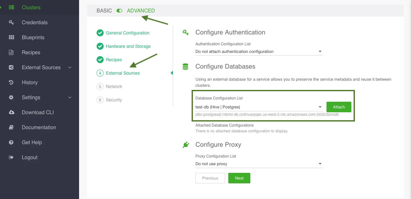
Task: Click the Hardware and Storage checkmark icon
Action: coord(100,46)
